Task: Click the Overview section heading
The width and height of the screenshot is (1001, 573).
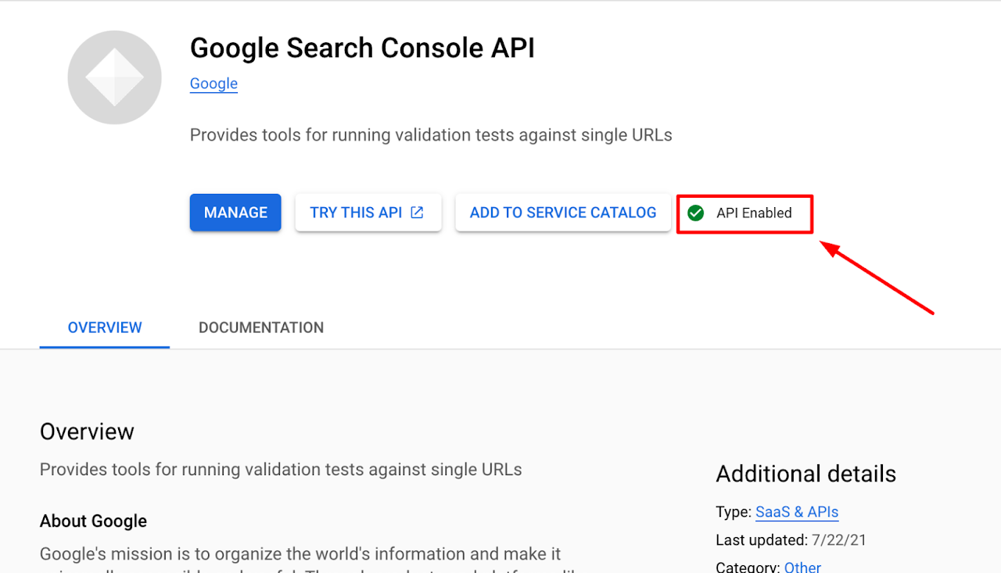Action: point(87,432)
